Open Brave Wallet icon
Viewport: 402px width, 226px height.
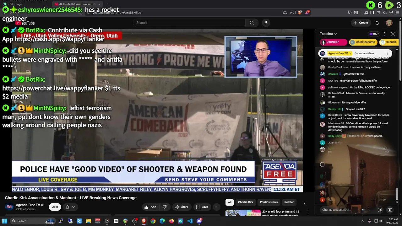[378, 13]
